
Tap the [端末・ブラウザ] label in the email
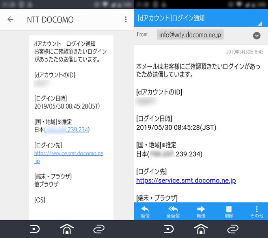click(x=157, y=198)
